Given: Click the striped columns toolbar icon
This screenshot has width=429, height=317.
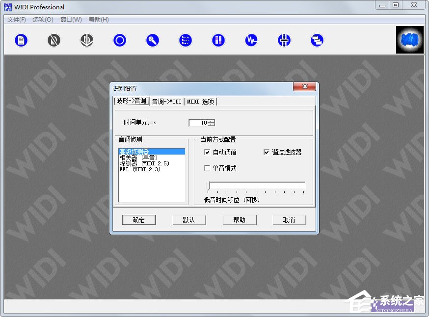Looking at the screenshot, I should [x=218, y=40].
